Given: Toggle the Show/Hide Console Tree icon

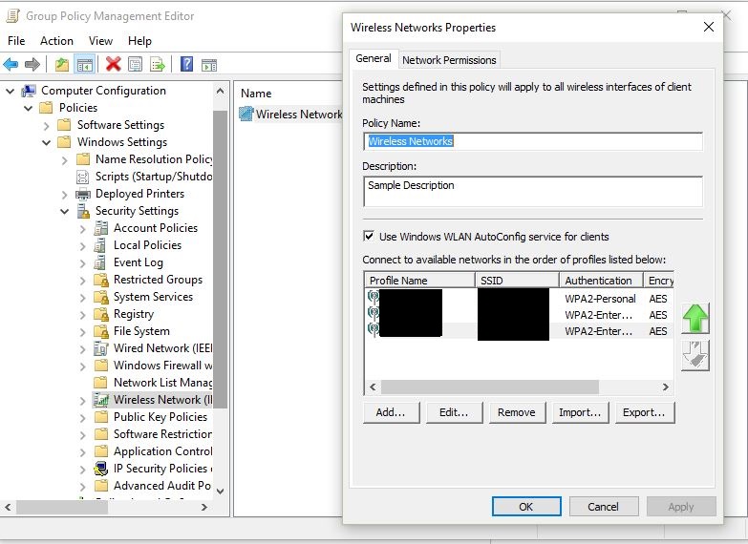Looking at the screenshot, I should 85,64.
